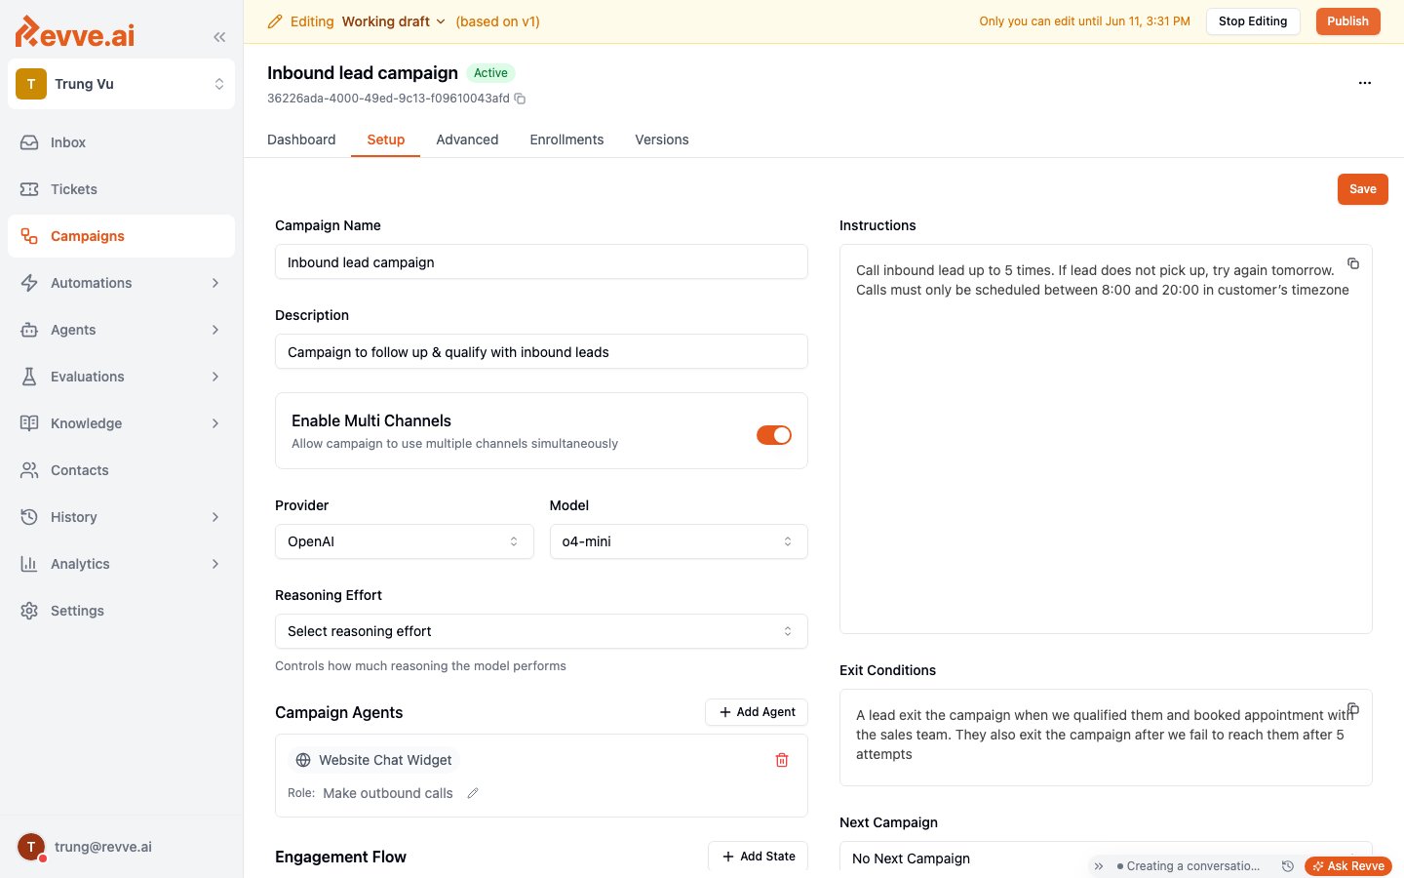Image resolution: width=1404 pixels, height=878 pixels.
Task: Open the Select reasoning effort dropdown
Action: tap(541, 631)
